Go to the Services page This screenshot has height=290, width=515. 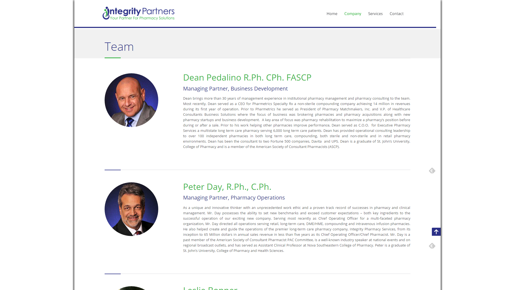[375, 14]
